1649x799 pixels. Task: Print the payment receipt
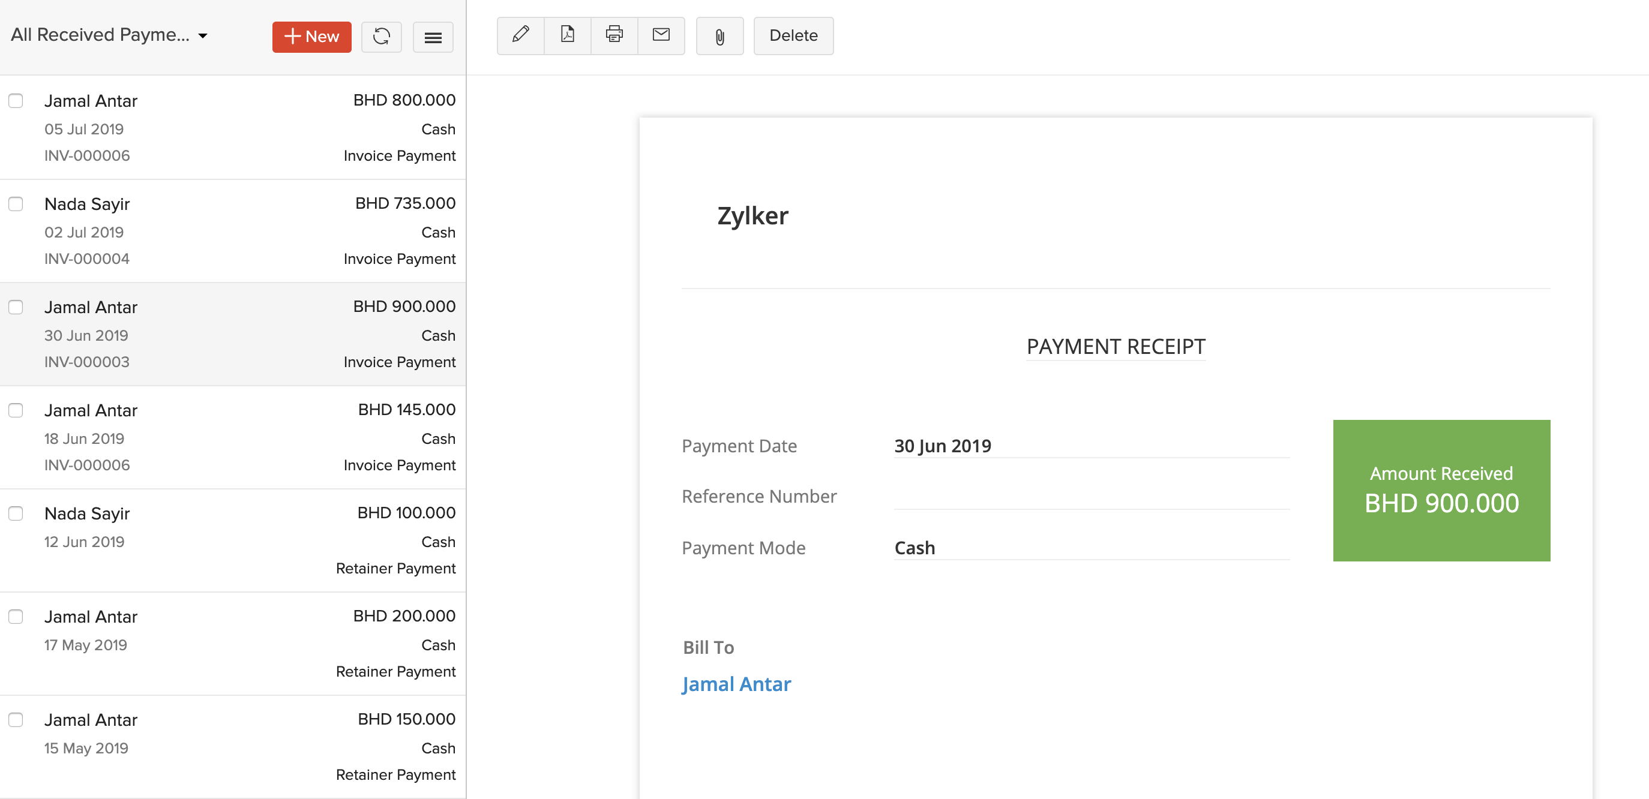614,35
